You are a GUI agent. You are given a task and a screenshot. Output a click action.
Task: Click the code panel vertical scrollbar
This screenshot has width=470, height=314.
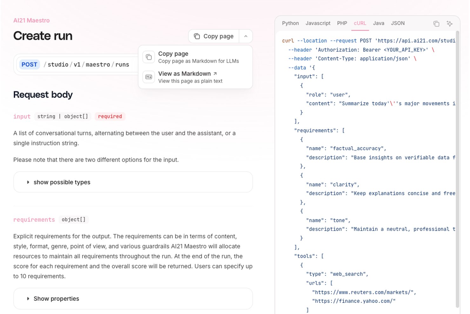[x=457, y=169]
